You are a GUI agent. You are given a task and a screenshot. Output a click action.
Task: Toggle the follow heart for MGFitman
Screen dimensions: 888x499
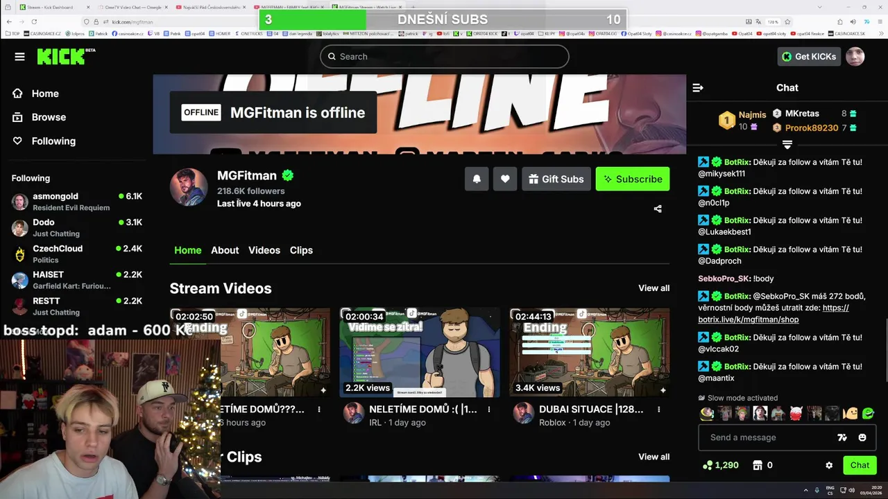[505, 179]
